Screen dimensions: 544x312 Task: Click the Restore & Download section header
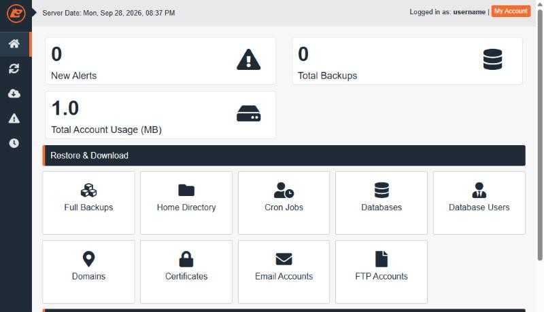[x=284, y=155]
